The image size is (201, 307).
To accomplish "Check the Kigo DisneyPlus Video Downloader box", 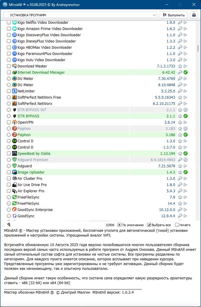I will click(9, 41).
